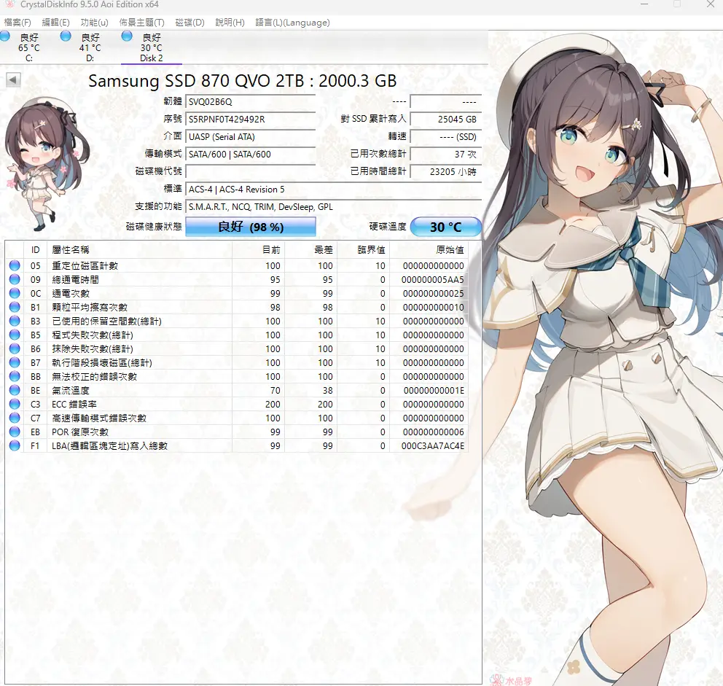Click status orb for 氣流溫度 row
Viewport: 723px width, 686px height.
click(15, 391)
